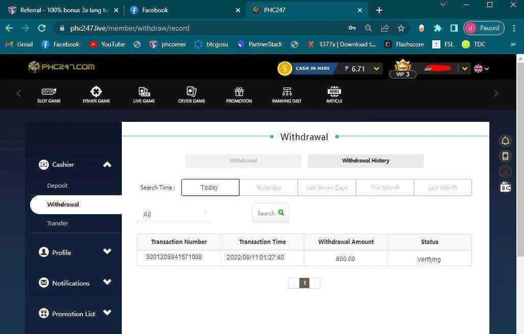524x334 pixels.
Task: Select the Today time filter
Action: [210, 188]
